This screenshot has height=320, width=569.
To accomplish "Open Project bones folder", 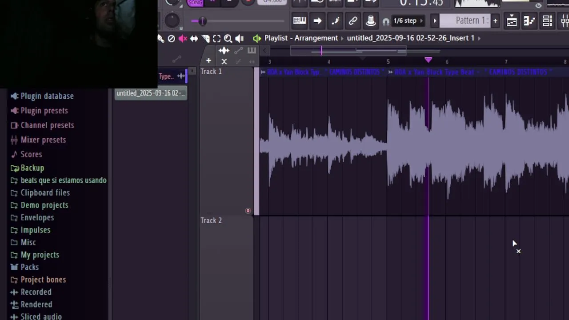I will pos(44,280).
